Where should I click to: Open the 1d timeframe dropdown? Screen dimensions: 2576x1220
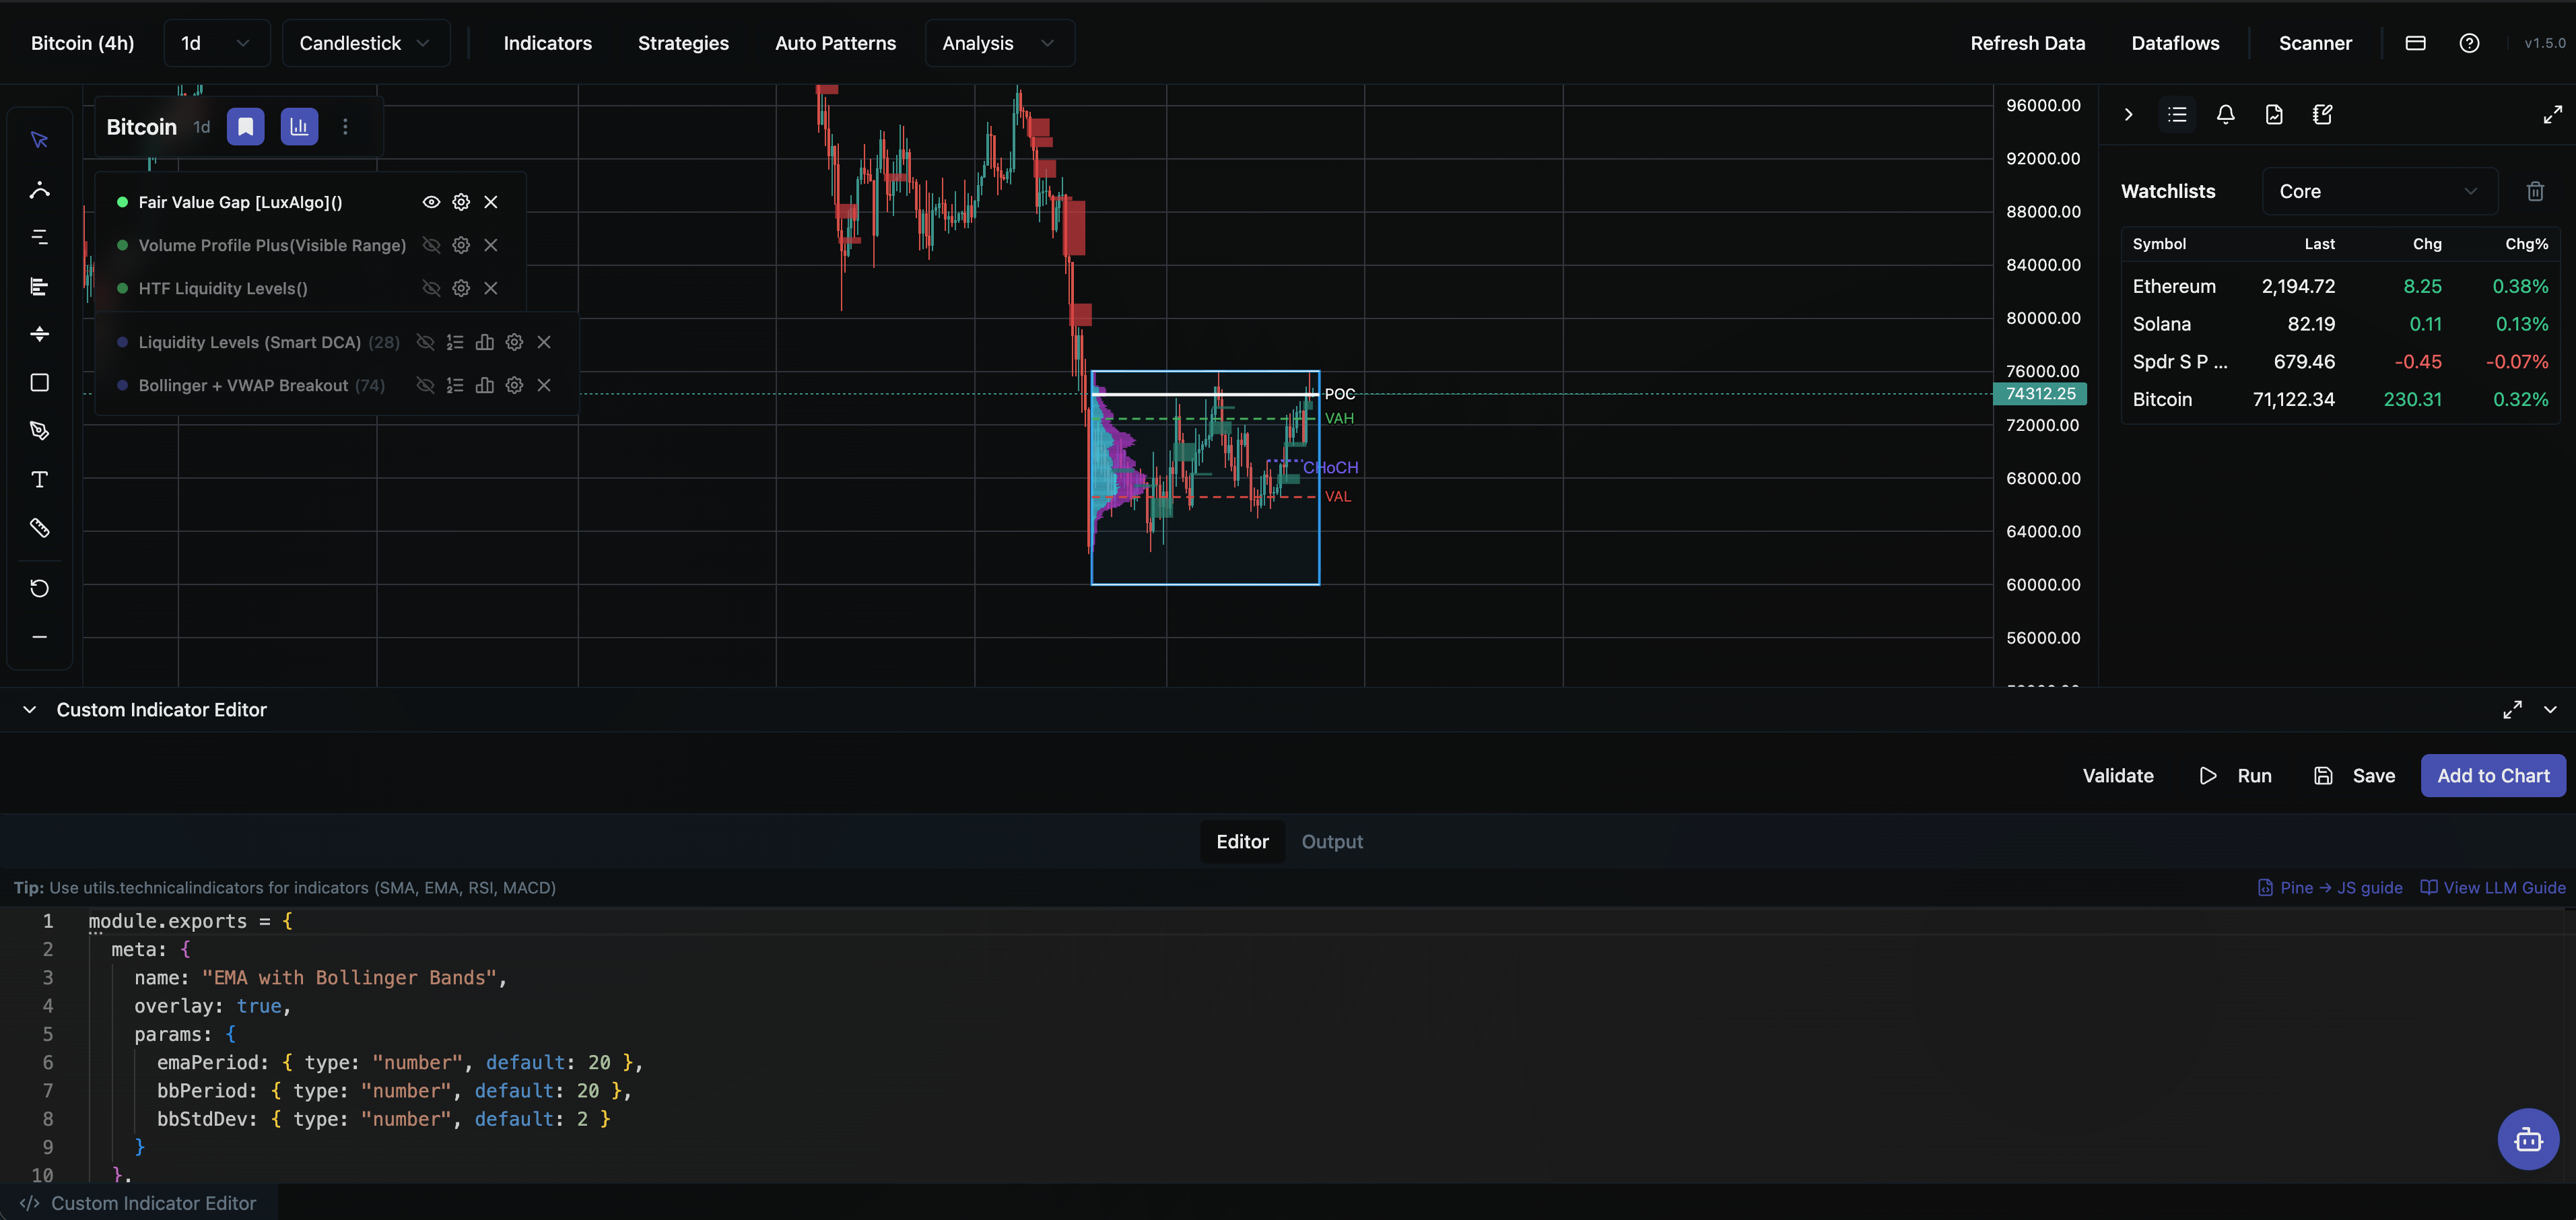[x=215, y=43]
